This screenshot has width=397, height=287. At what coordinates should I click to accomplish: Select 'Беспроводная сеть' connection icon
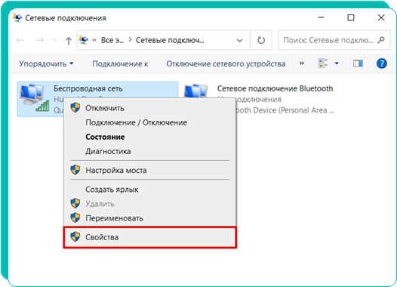(x=35, y=98)
